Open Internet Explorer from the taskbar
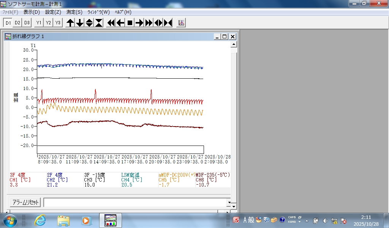The width and height of the screenshot is (389, 228). click(40, 220)
